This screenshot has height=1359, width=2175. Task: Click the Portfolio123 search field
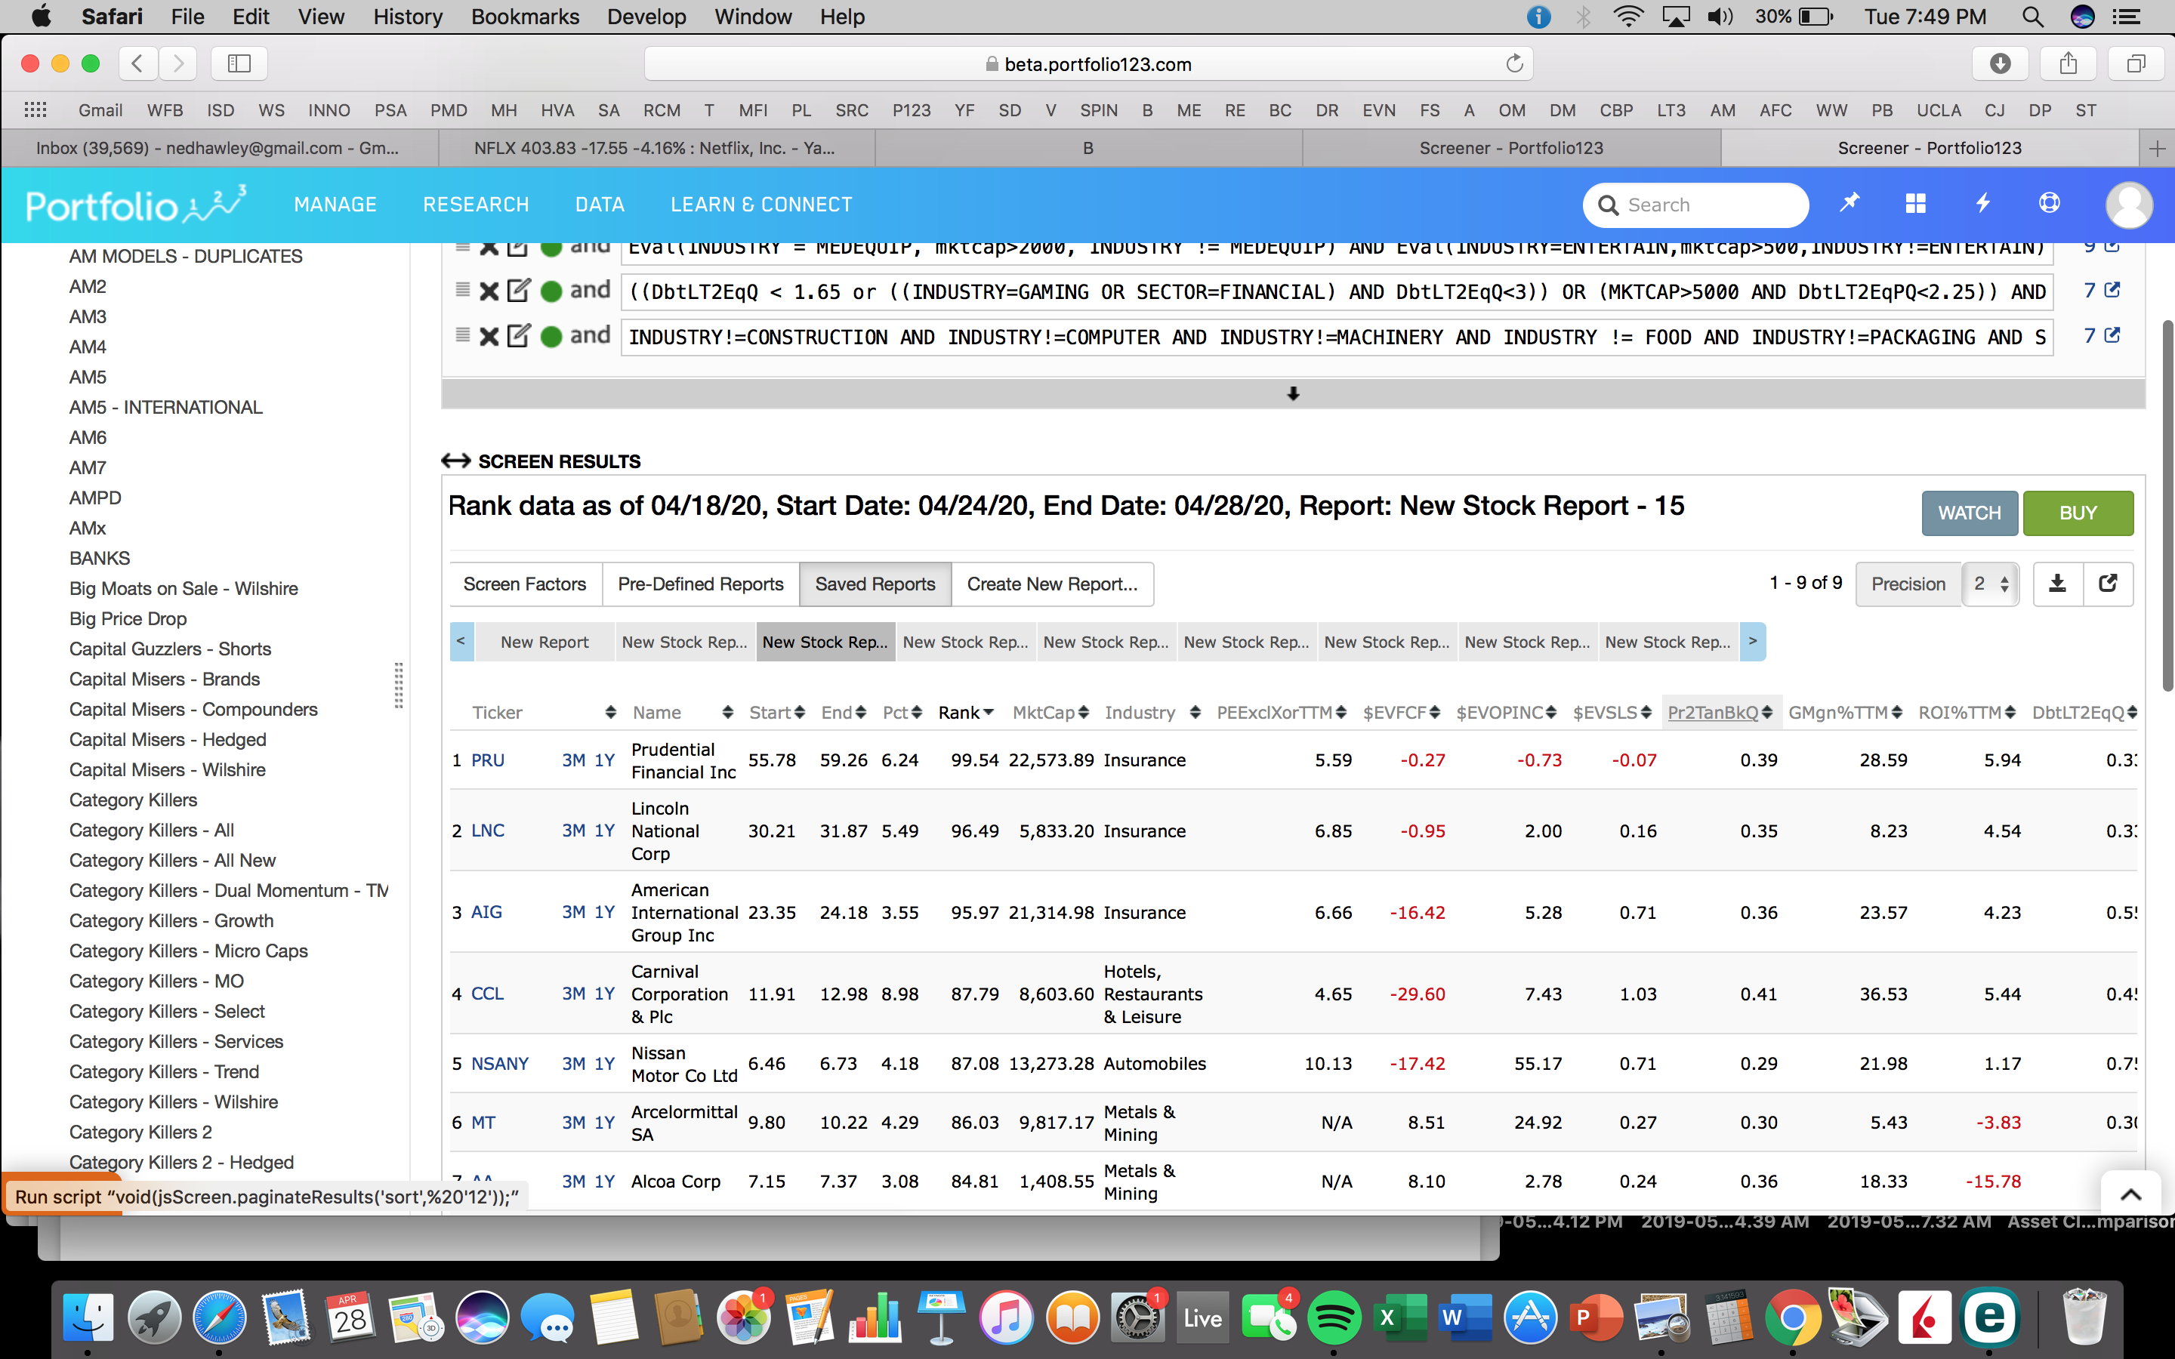tap(1695, 205)
